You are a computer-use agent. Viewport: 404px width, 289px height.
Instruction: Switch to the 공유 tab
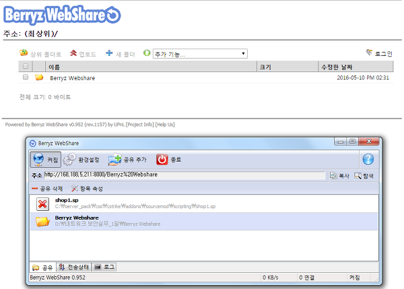click(x=43, y=267)
